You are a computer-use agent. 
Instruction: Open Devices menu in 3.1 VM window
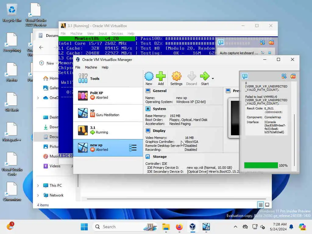(117, 34)
